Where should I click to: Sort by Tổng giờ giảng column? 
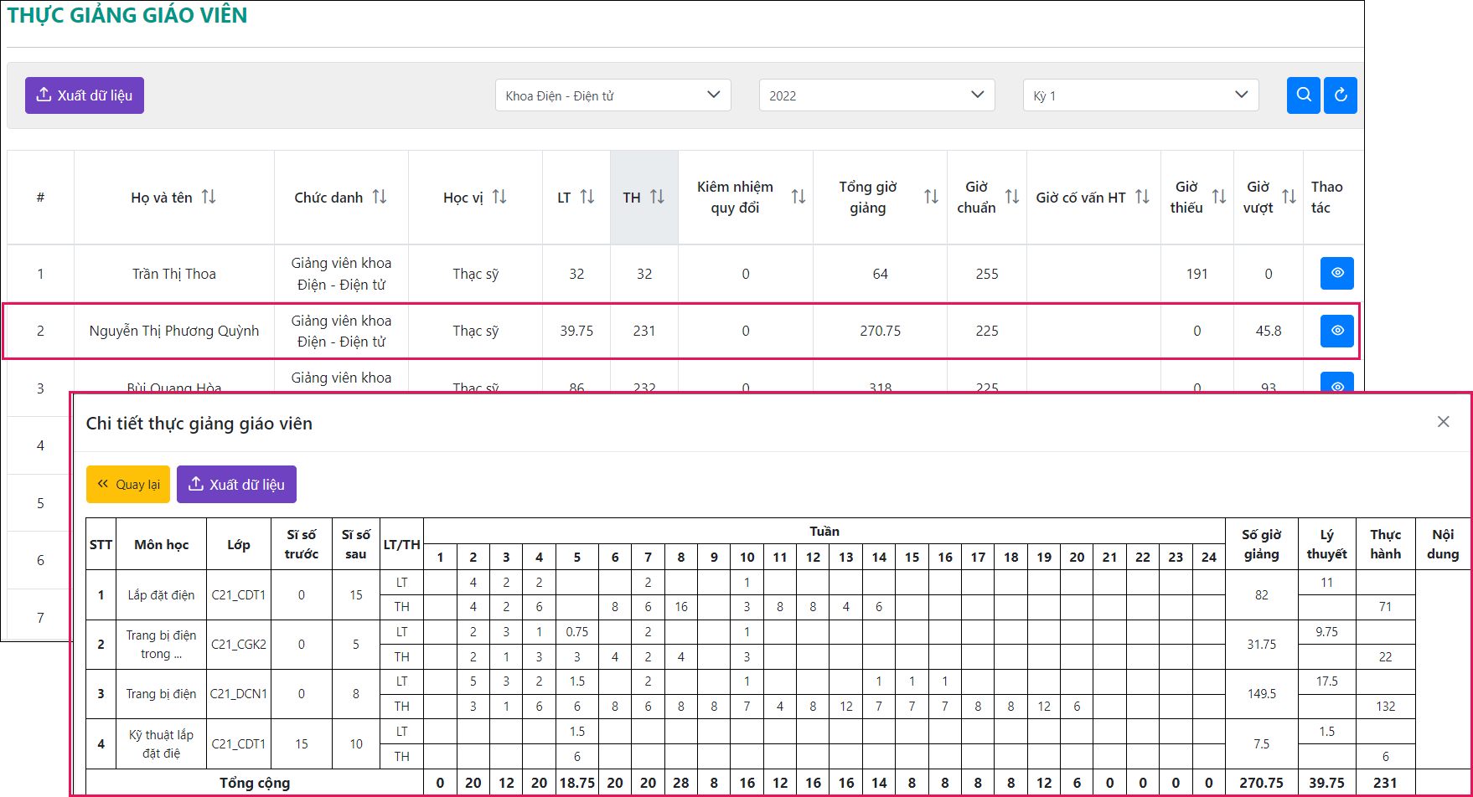pos(931,197)
